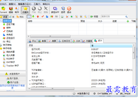Select 未完成 in the sidebar tree

(x=10, y=35)
